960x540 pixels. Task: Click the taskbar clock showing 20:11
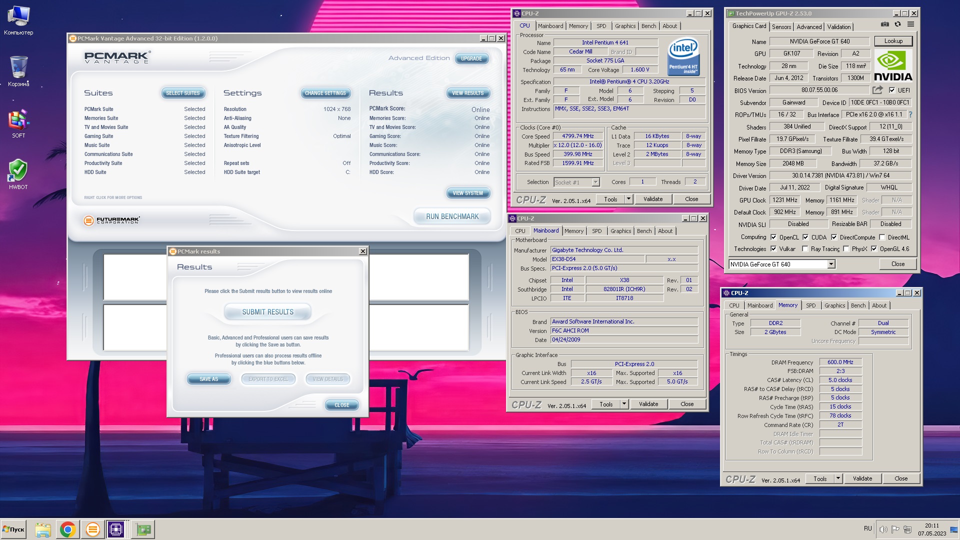pyautogui.click(x=932, y=529)
